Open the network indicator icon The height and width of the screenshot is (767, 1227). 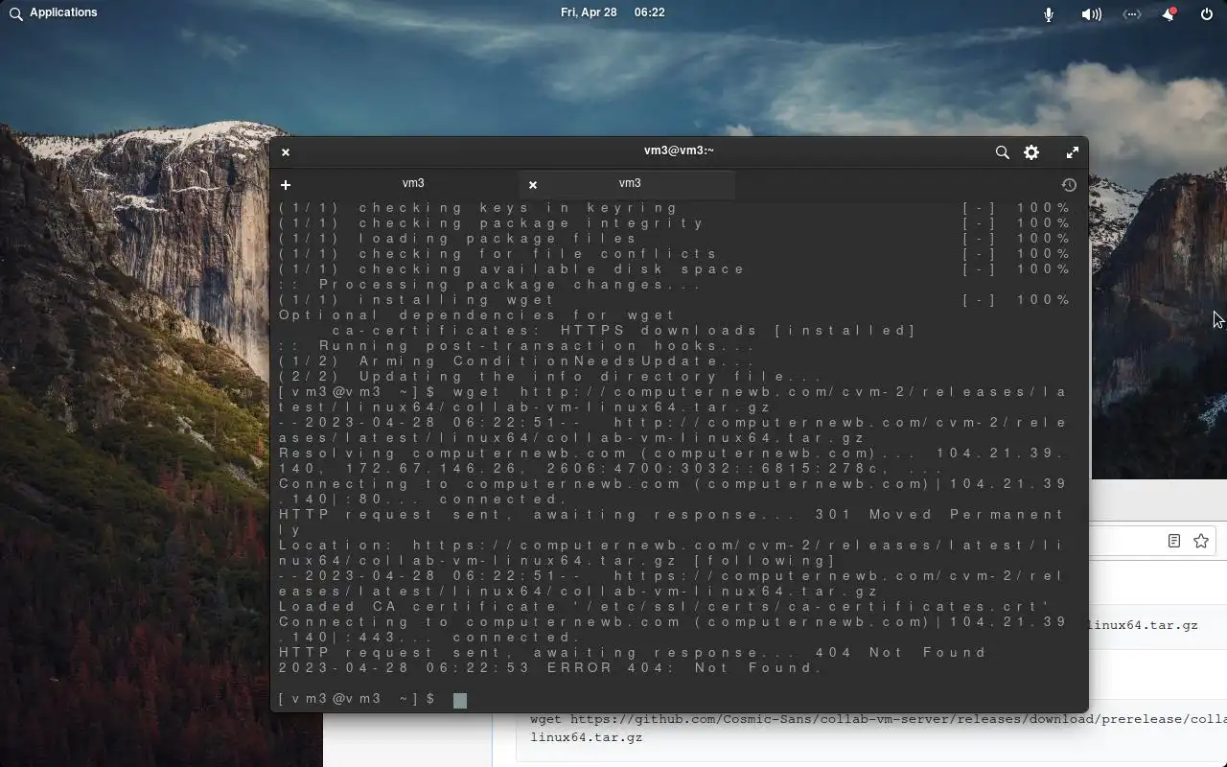click(x=1131, y=14)
